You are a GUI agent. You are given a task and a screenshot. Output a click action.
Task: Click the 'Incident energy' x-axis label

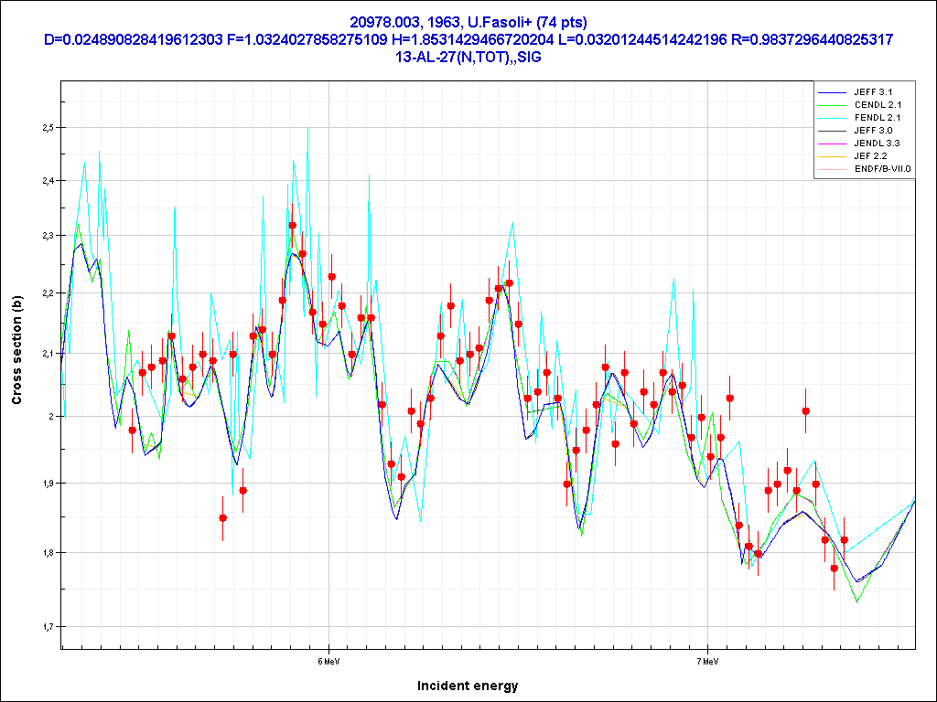coord(467,686)
